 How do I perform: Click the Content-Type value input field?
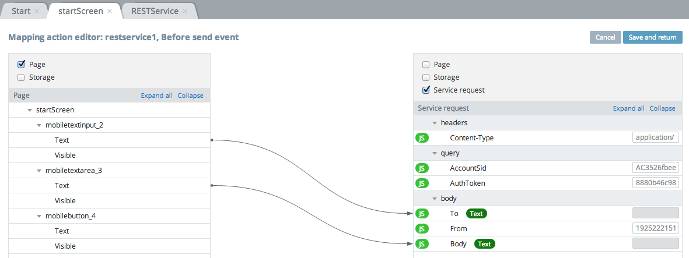coord(656,138)
